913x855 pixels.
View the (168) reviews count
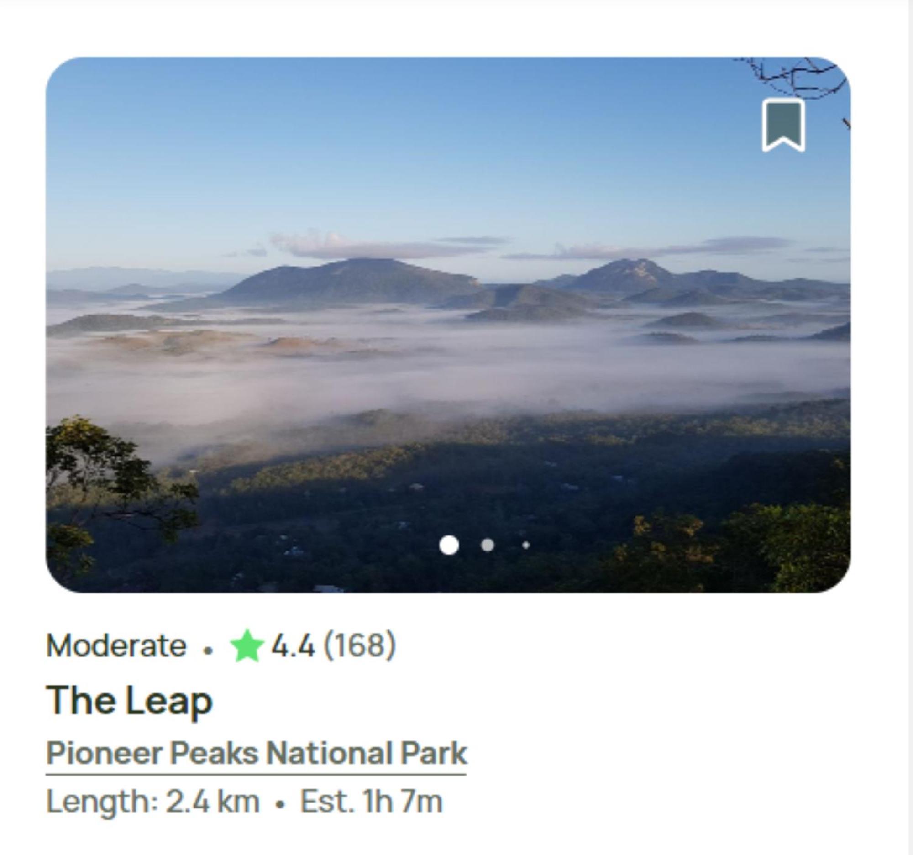(x=360, y=645)
